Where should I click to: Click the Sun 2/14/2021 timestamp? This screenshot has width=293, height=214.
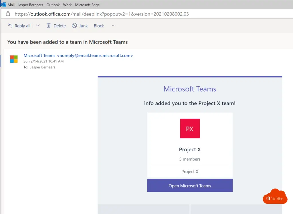tap(43, 61)
